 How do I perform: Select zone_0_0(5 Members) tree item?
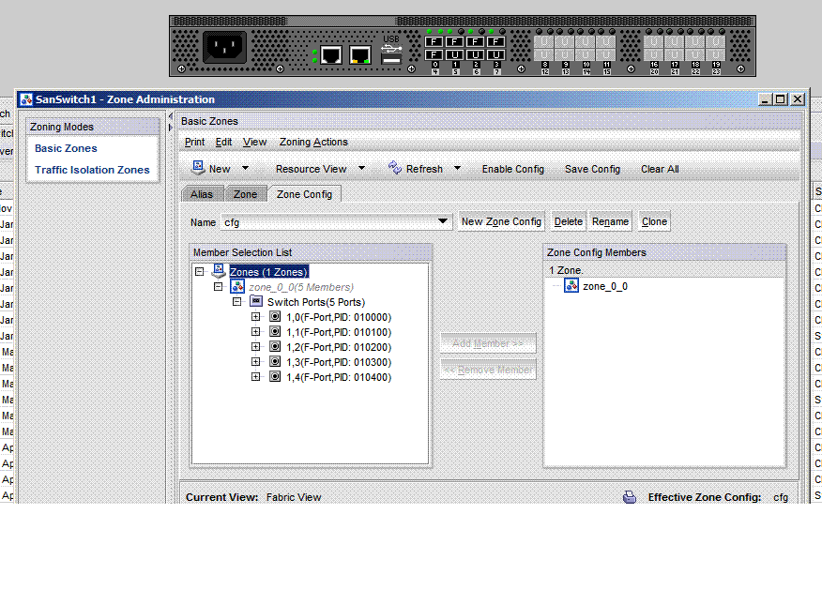(301, 287)
